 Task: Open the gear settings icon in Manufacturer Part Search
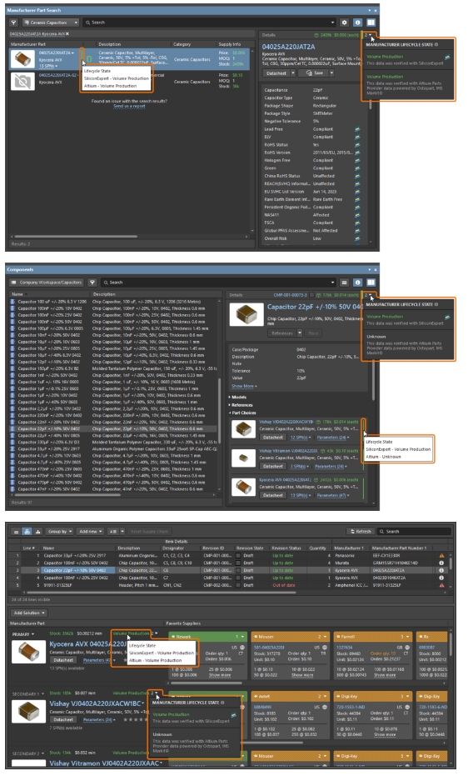345,23
